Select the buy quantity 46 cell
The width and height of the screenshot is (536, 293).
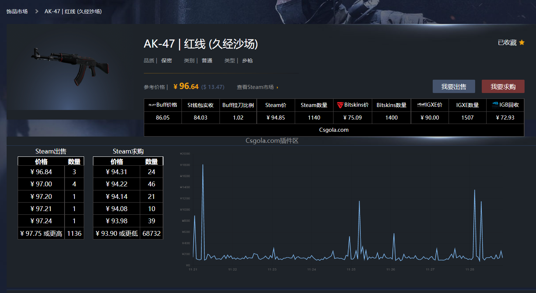pyautogui.click(x=152, y=184)
